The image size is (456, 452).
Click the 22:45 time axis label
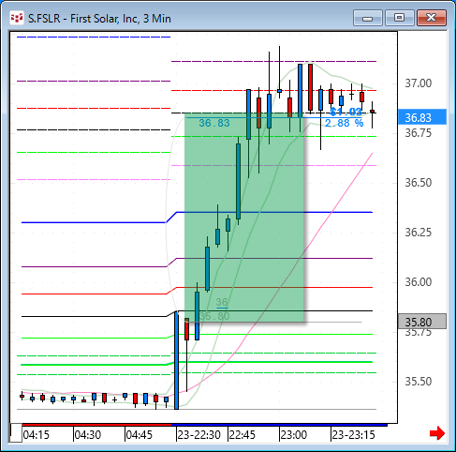(x=243, y=435)
